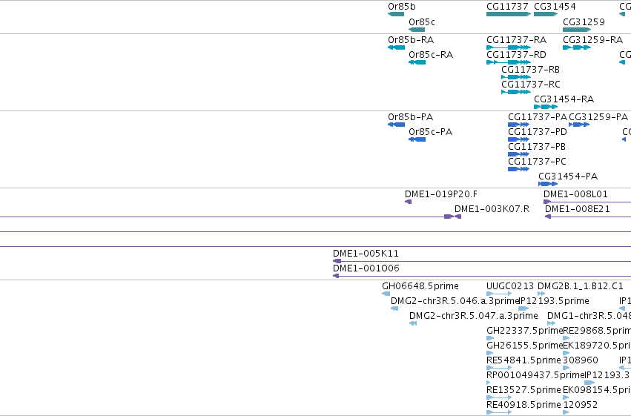Click transcript label CG11737-RB

click(x=531, y=70)
